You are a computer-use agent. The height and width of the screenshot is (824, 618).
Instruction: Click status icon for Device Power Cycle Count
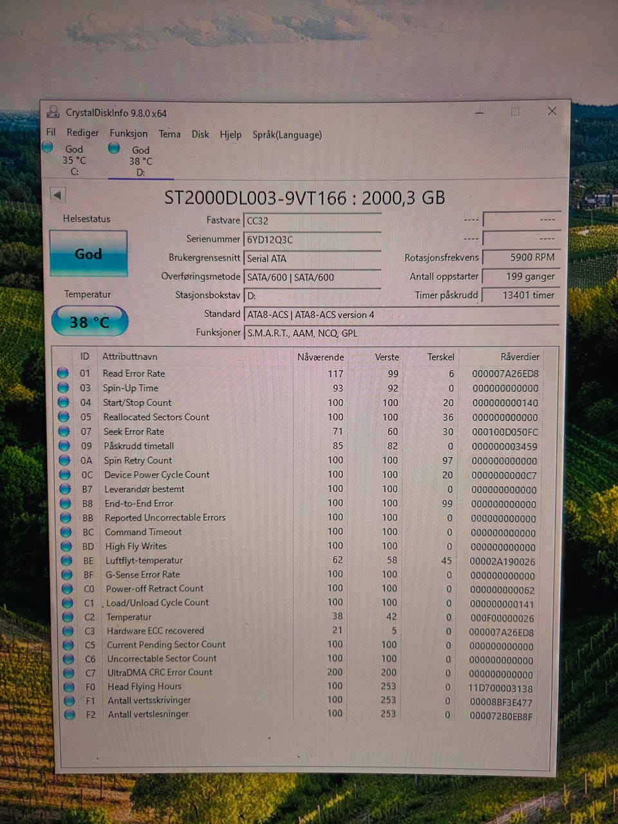pos(64,474)
